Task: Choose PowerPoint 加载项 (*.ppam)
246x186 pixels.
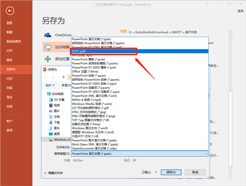Action: coord(140,88)
